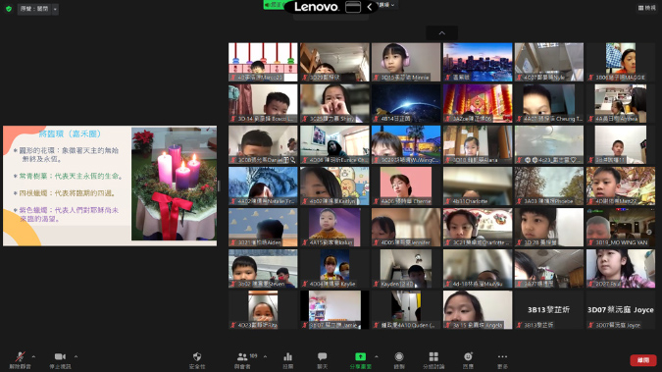
Task: Start recording with the Record icon
Action: coord(399,356)
